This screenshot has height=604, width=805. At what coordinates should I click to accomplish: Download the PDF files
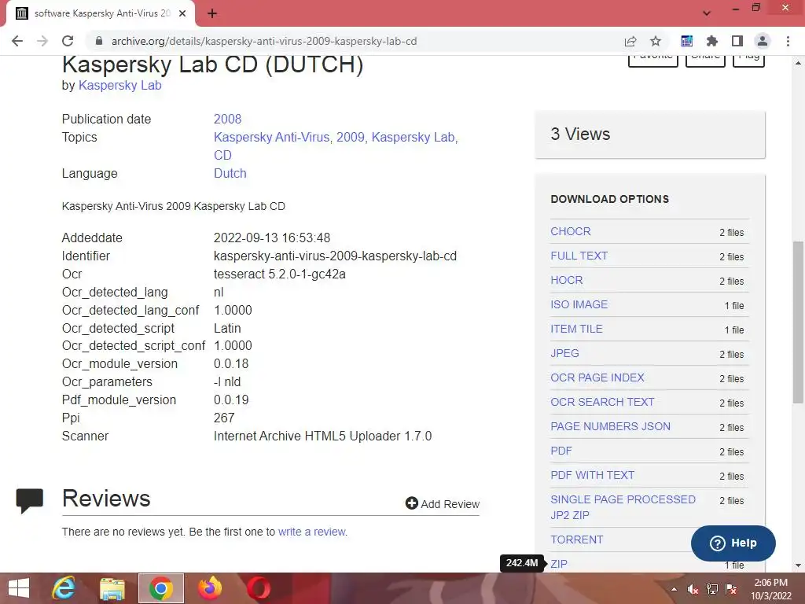tap(561, 451)
